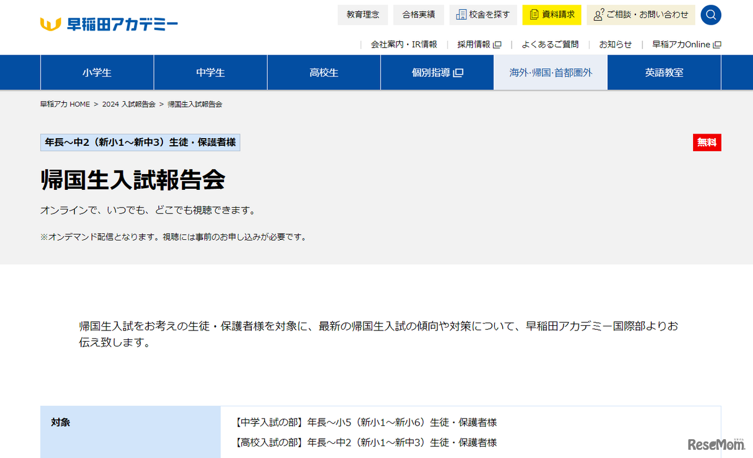The width and height of the screenshot is (753, 458).
Task: Click the yellow 資料請求 button
Action: tap(552, 15)
